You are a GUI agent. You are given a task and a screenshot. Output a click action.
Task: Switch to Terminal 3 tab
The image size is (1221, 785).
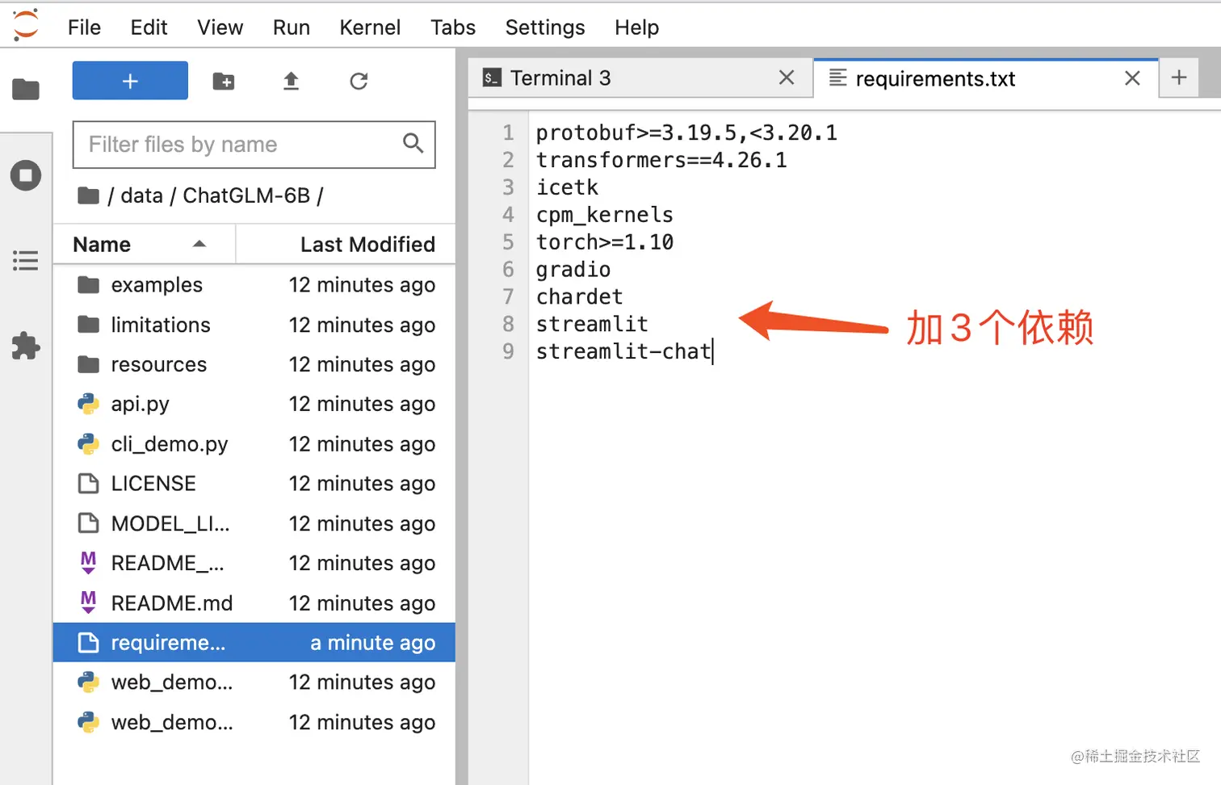coord(640,78)
